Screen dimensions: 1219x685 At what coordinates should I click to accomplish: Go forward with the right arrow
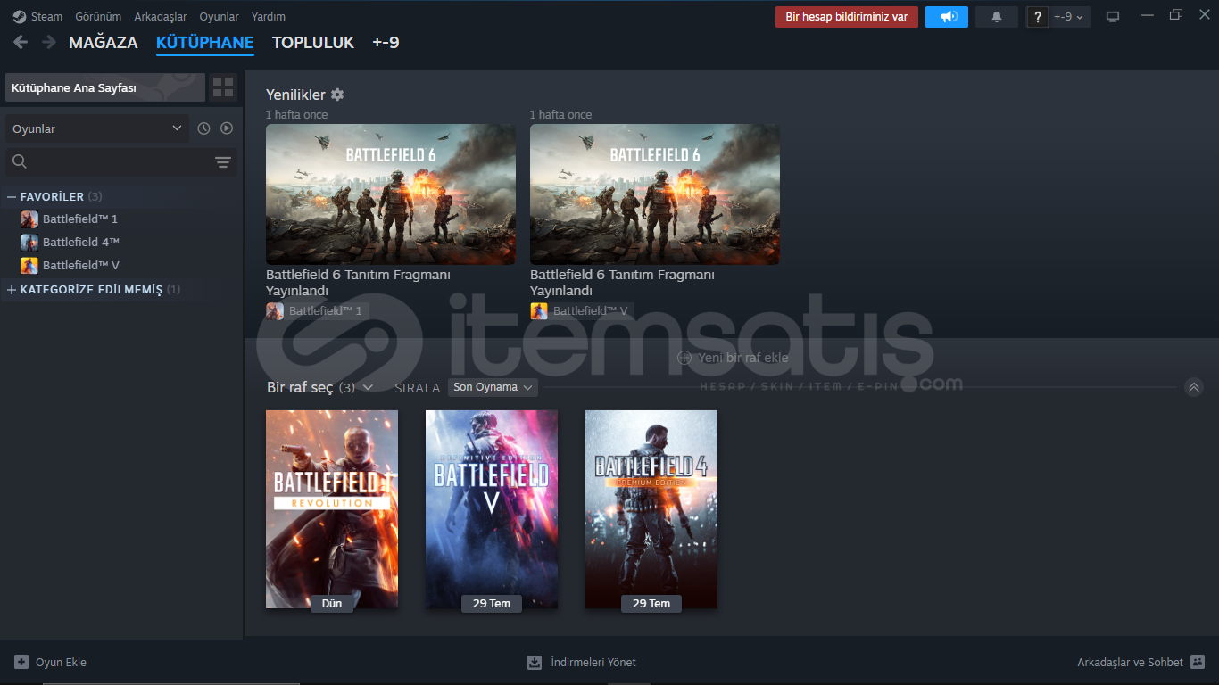[x=48, y=42]
